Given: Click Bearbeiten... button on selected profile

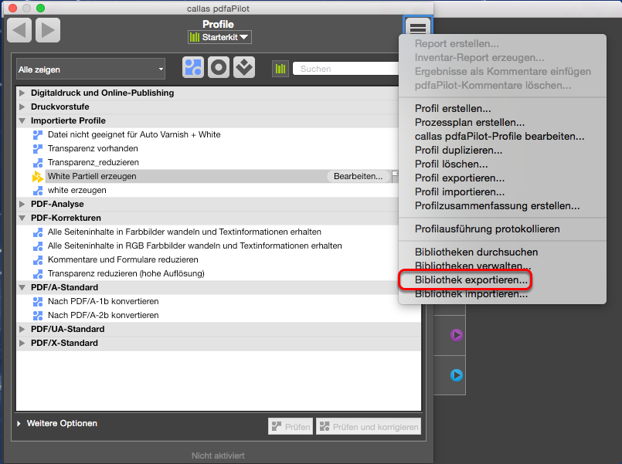Looking at the screenshot, I should pos(358,176).
